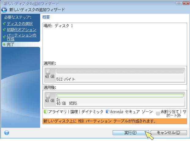
Task: Select the green D: partition bar
Action: tap(120, 95)
